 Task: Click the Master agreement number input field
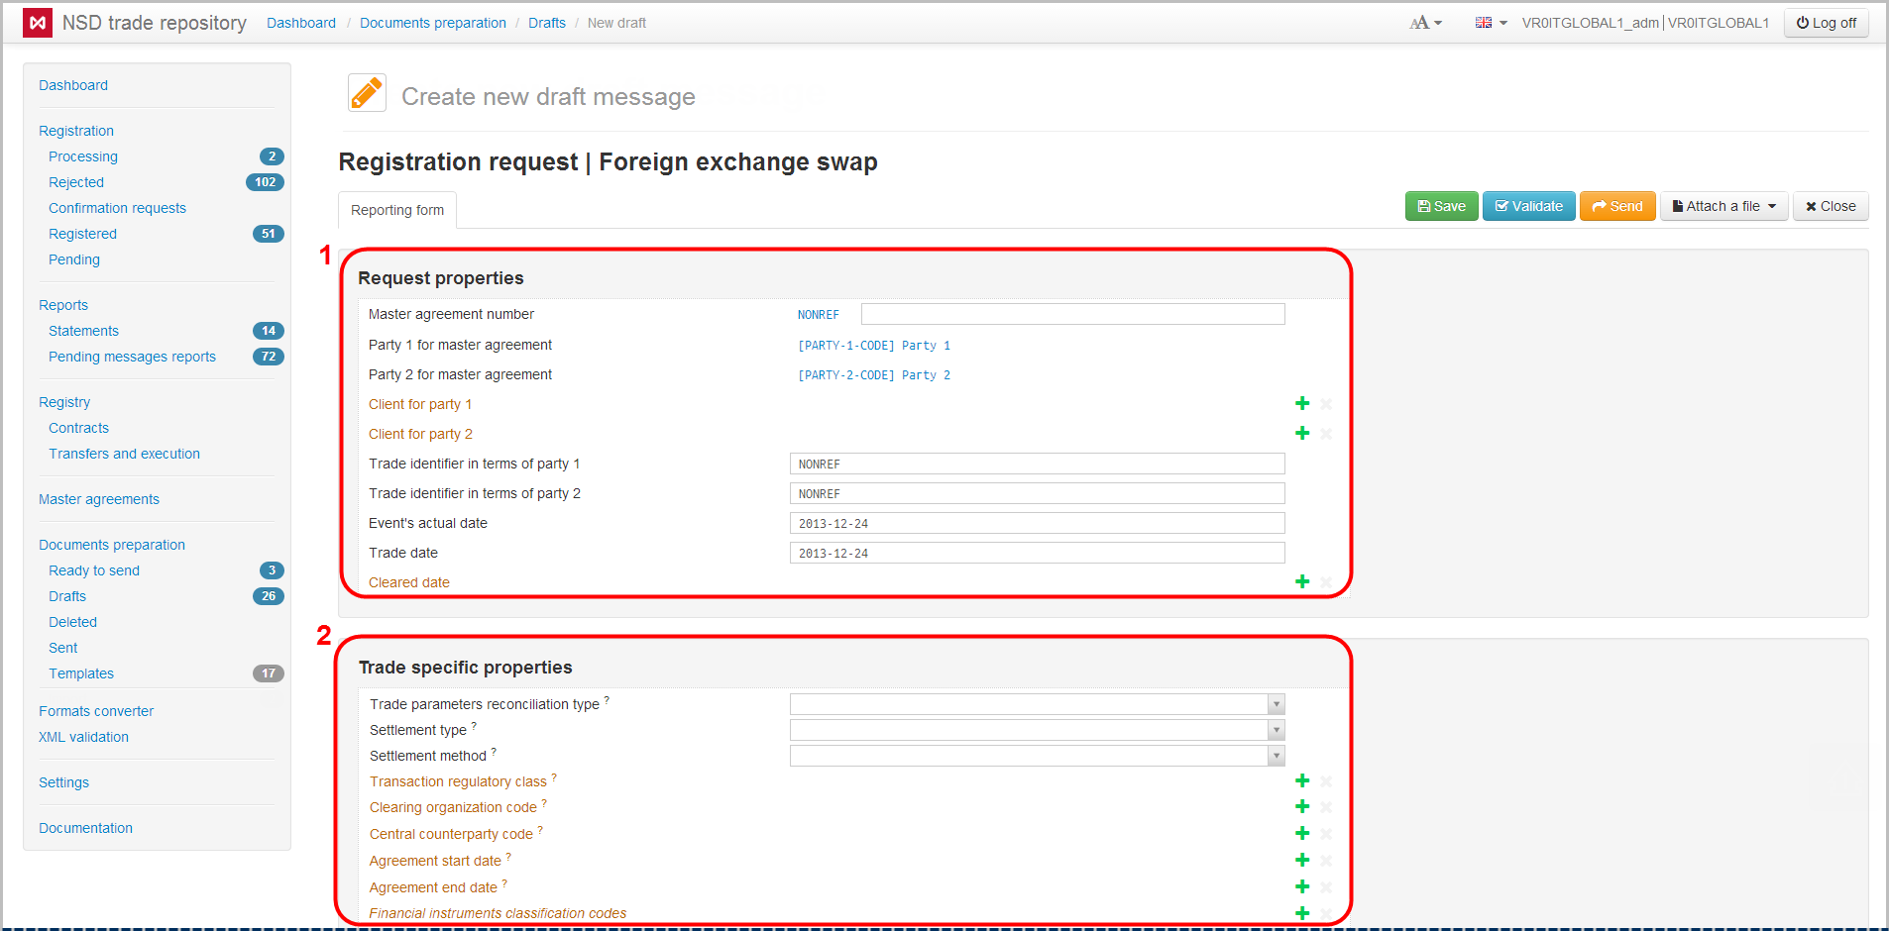[1072, 314]
